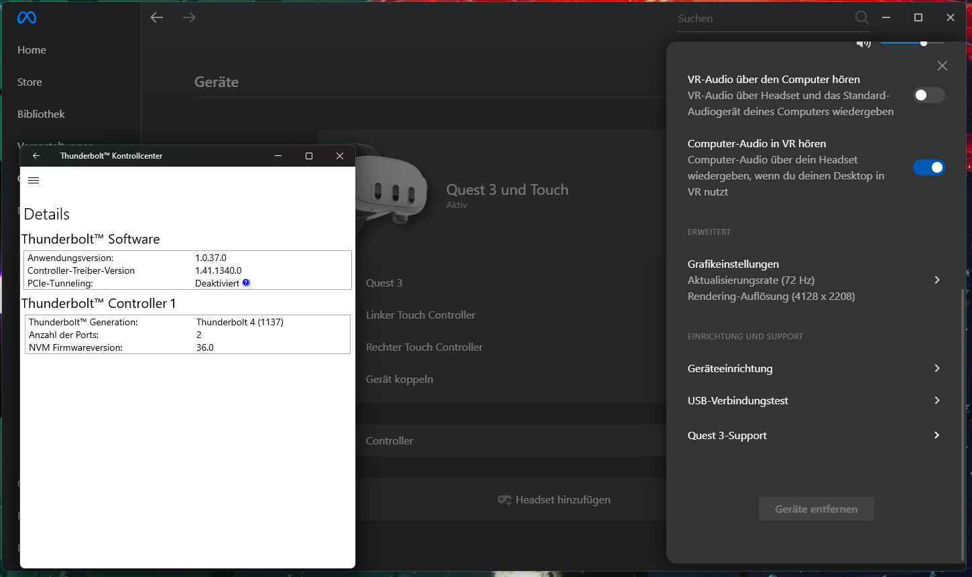Go forward with the Meta app forward arrow
The height and width of the screenshot is (577, 972).
click(189, 17)
